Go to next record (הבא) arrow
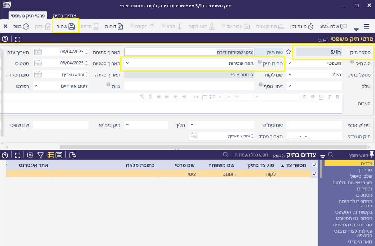Screen dimensions: 375x246 pos(180,26)
